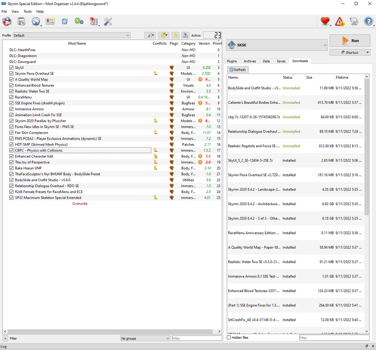The width and height of the screenshot is (376, 350).
Task: Click the red heart endorse icon
Action: pyautogui.click(x=325, y=21)
